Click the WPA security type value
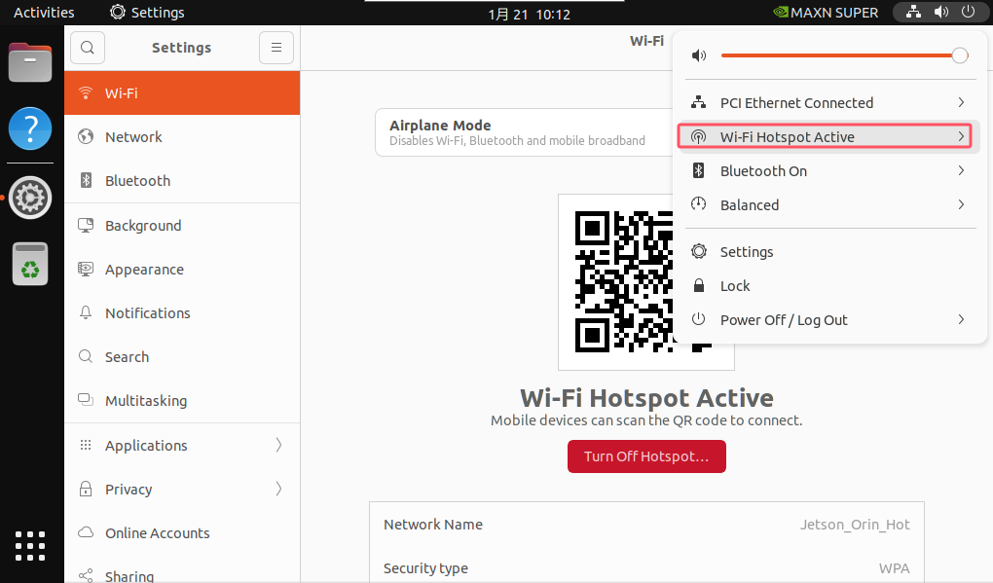Screen dimensions: 993x583 [x=895, y=568]
